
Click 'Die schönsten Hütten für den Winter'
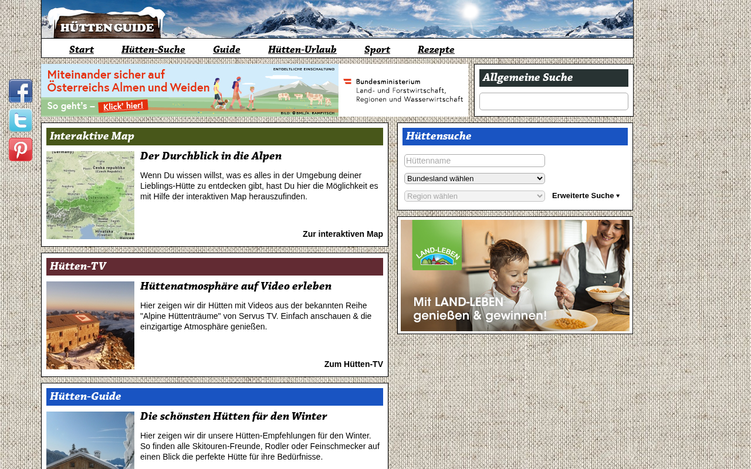tap(234, 416)
